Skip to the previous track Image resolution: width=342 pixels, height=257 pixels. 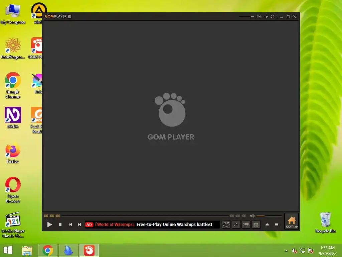pos(70,225)
